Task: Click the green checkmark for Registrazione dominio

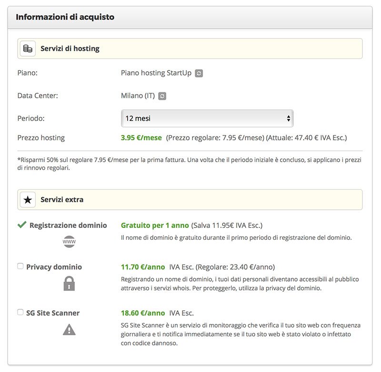Action: point(22,225)
